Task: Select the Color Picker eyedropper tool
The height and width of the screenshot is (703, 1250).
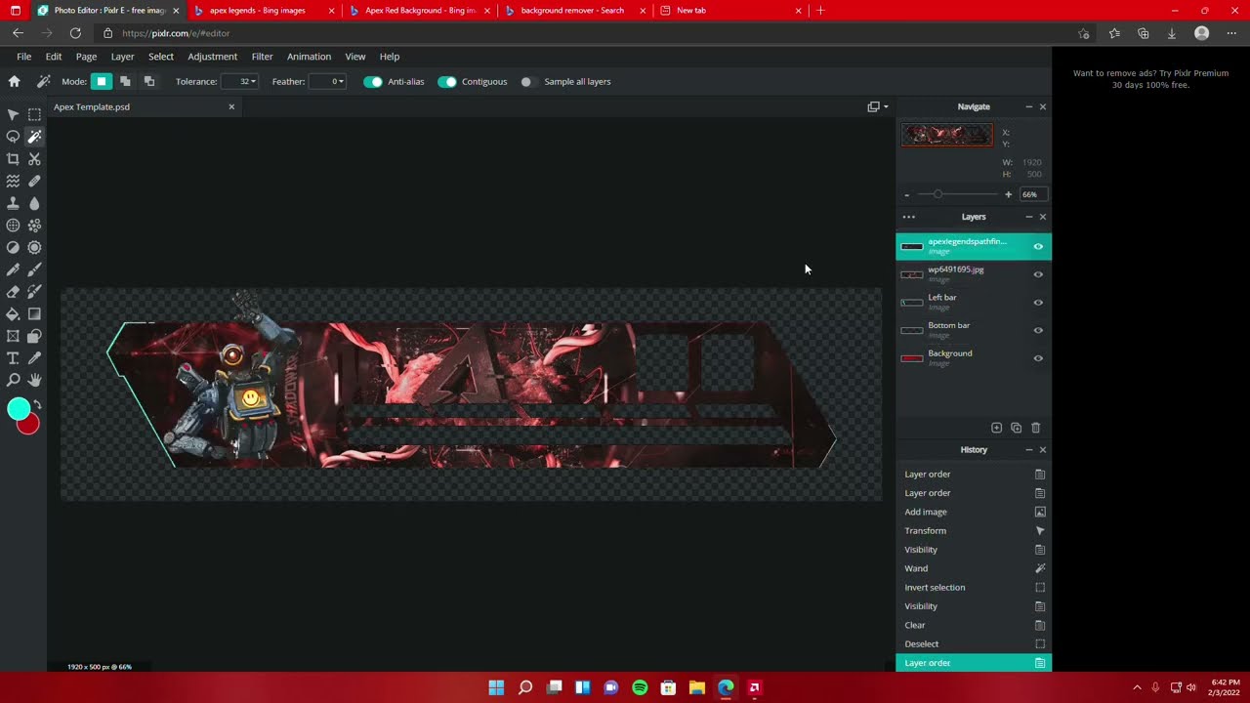Action: 34,358
